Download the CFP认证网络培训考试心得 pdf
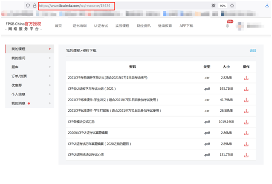Viewport: 272px width, 184px height. point(246,155)
